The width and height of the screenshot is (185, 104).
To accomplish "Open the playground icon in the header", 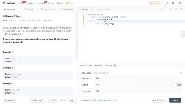I will (x=166, y=3).
